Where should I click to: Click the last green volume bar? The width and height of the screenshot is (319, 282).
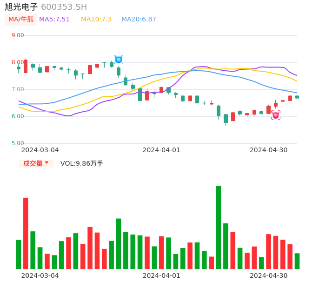pos(297,261)
